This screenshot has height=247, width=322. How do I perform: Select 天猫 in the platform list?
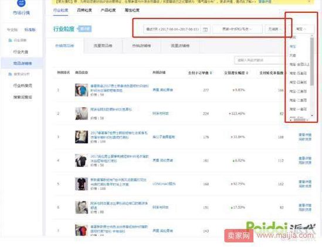(x=293, y=56)
